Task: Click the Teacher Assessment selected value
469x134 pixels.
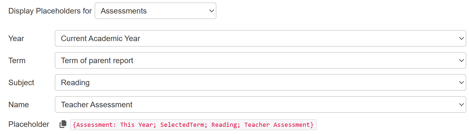Action: point(97,105)
